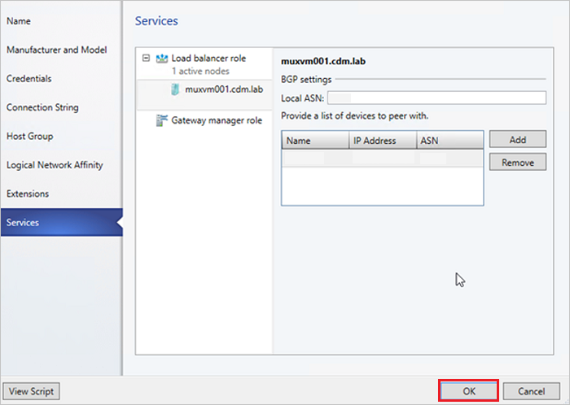Select Gateway manager role item

click(217, 120)
